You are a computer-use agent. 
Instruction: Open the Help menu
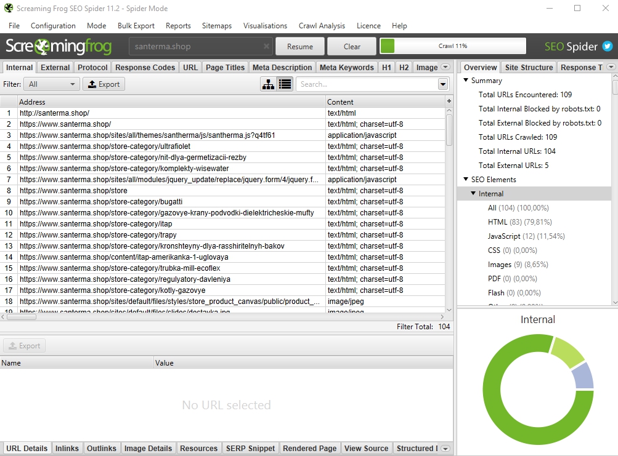[x=399, y=26]
